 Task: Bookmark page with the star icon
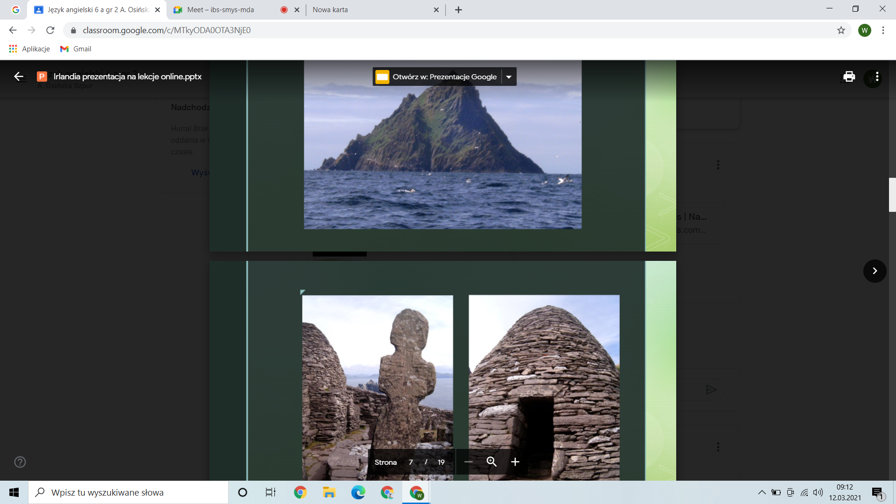841,30
